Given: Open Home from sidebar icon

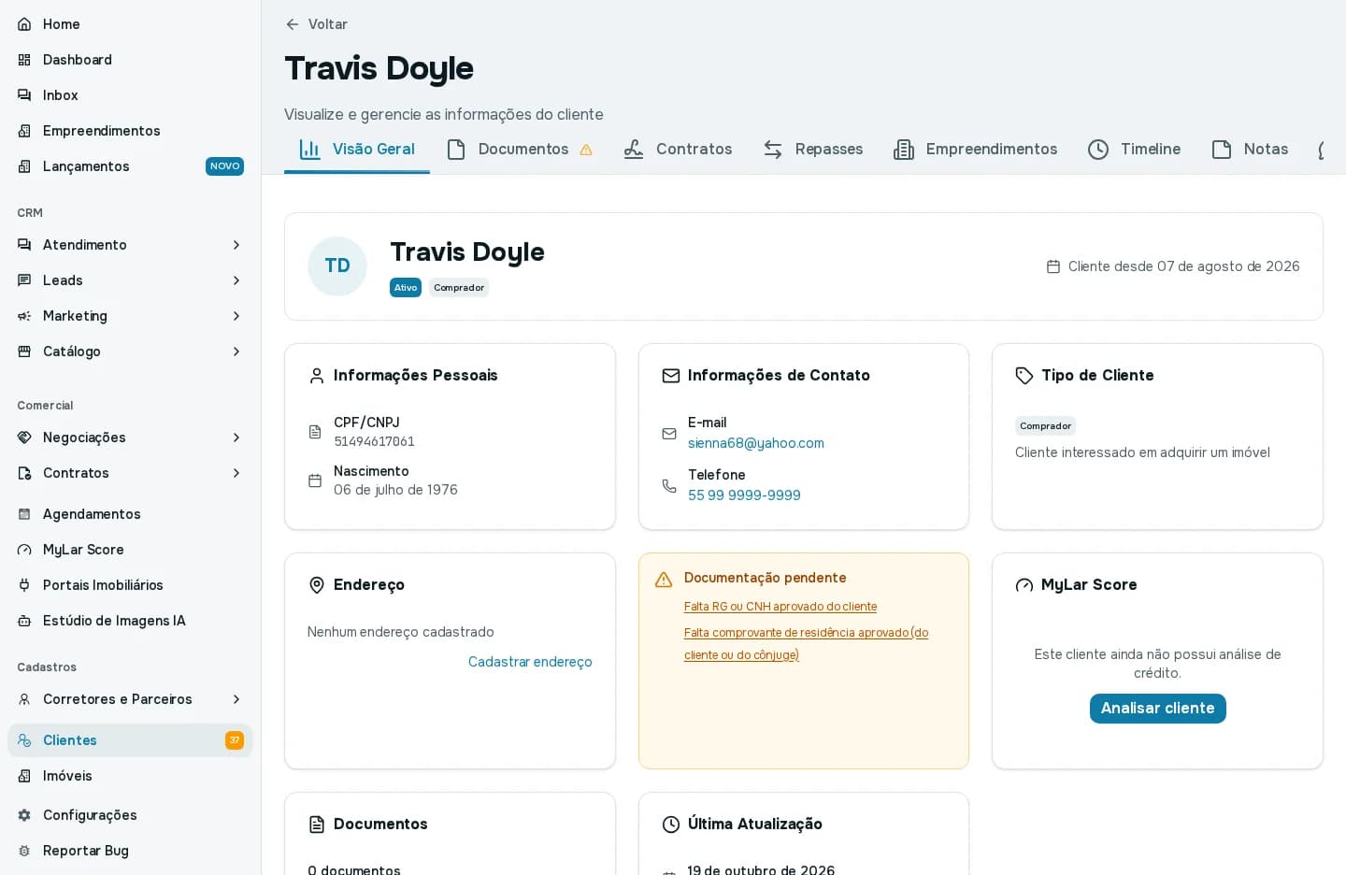Looking at the screenshot, I should (x=24, y=24).
